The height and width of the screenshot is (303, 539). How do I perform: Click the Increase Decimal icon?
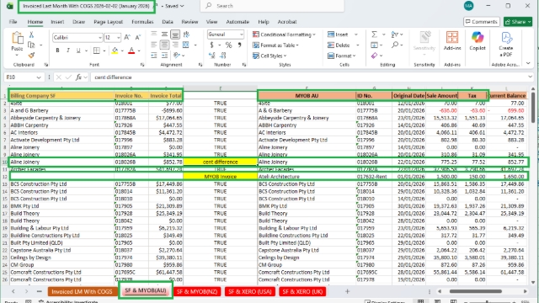pos(211,56)
